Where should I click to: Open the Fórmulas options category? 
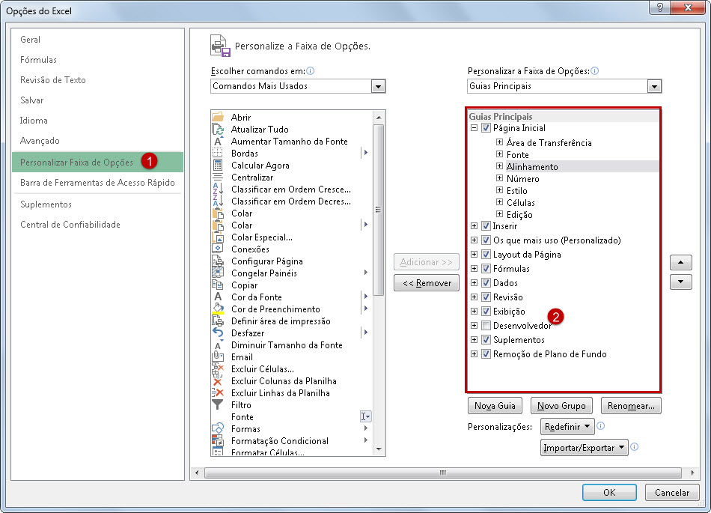pos(38,60)
